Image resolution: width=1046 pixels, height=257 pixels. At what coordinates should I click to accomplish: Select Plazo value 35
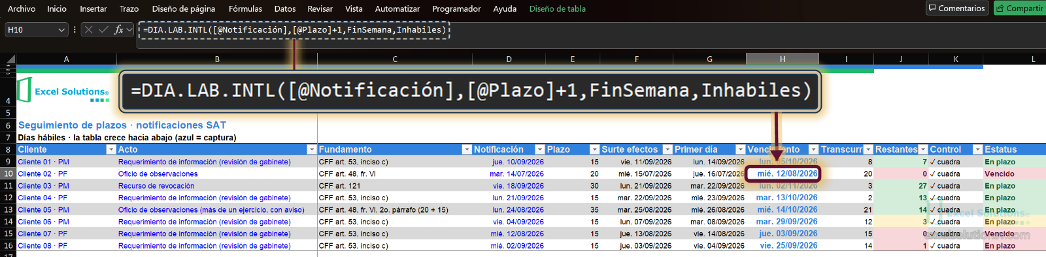pyautogui.click(x=573, y=209)
